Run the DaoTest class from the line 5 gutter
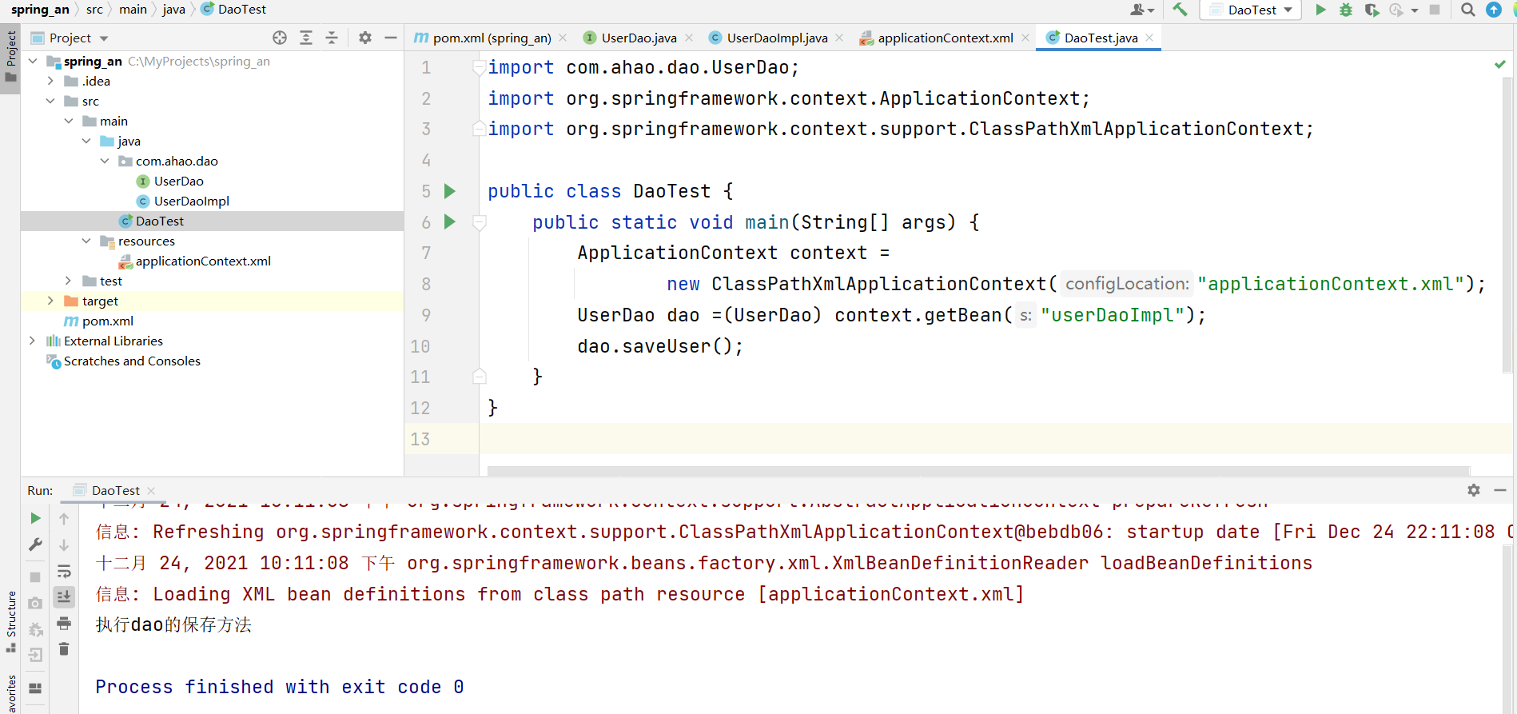1517x714 pixels. click(x=450, y=191)
